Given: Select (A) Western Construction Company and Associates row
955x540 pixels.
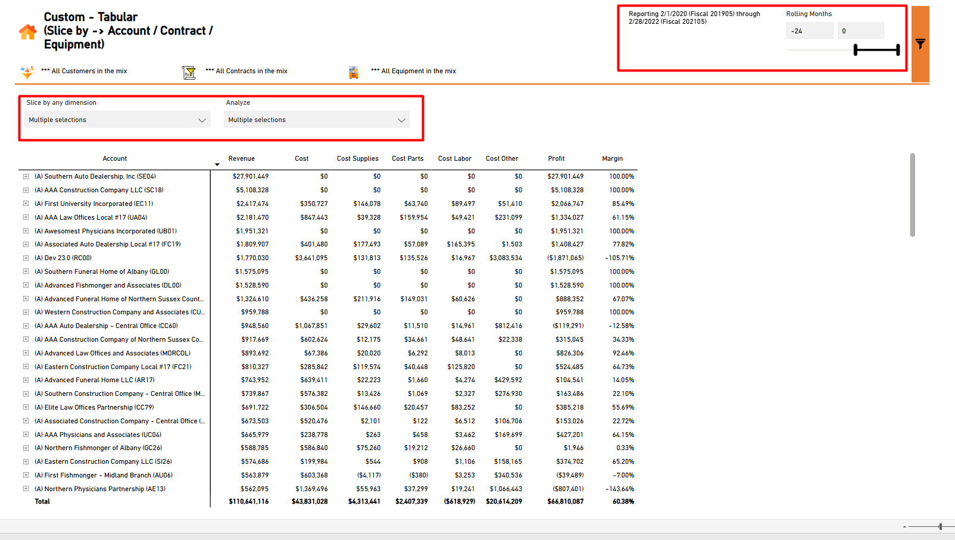Looking at the screenshot, I should 120,312.
